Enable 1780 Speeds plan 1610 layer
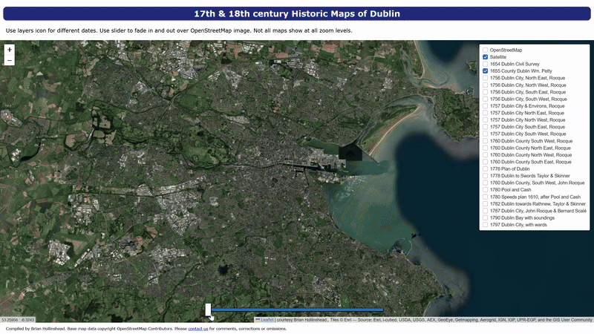The image size is (594, 334). click(486, 196)
